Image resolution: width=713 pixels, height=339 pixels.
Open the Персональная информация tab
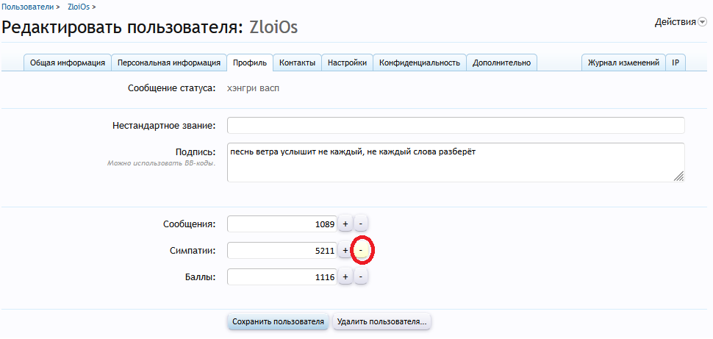tap(169, 63)
